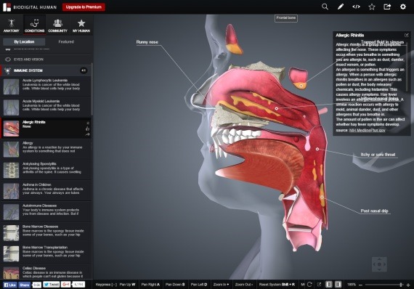
Task: Click the zoom slider handle
Action: (x=401, y=285)
